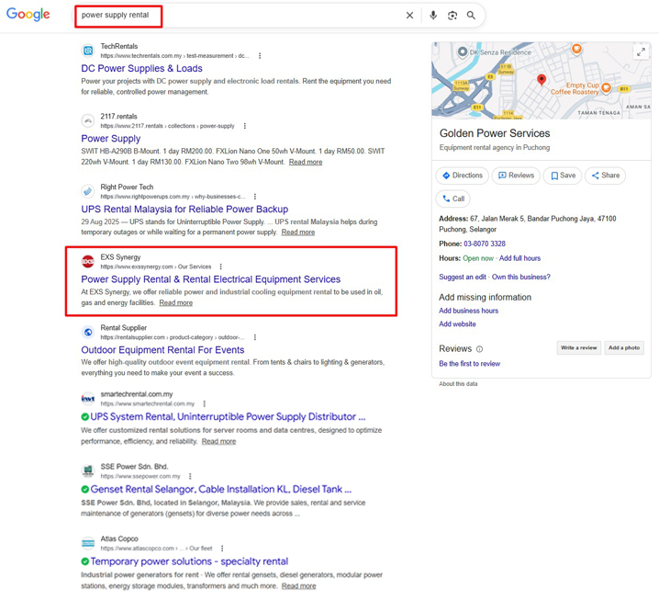Viewport: 659px width, 601px height.
Task: Open the Golden Power Services map thumbnail
Action: 541,80
